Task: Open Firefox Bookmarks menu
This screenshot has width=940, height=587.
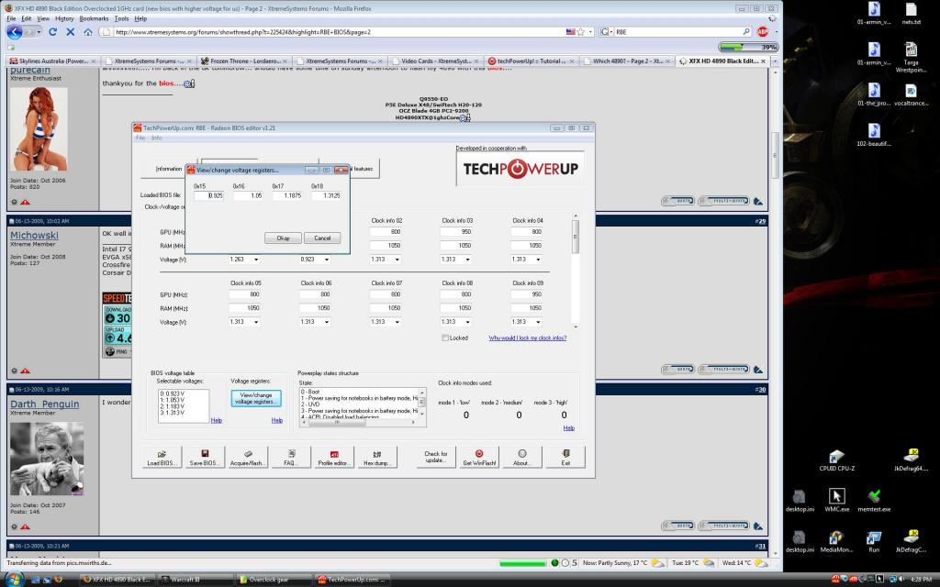Action: 94,18
